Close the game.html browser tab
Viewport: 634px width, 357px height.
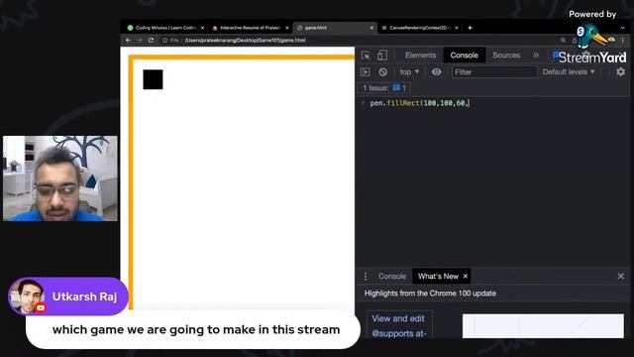372,28
